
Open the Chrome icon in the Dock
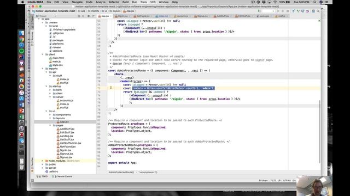pos(22,39)
